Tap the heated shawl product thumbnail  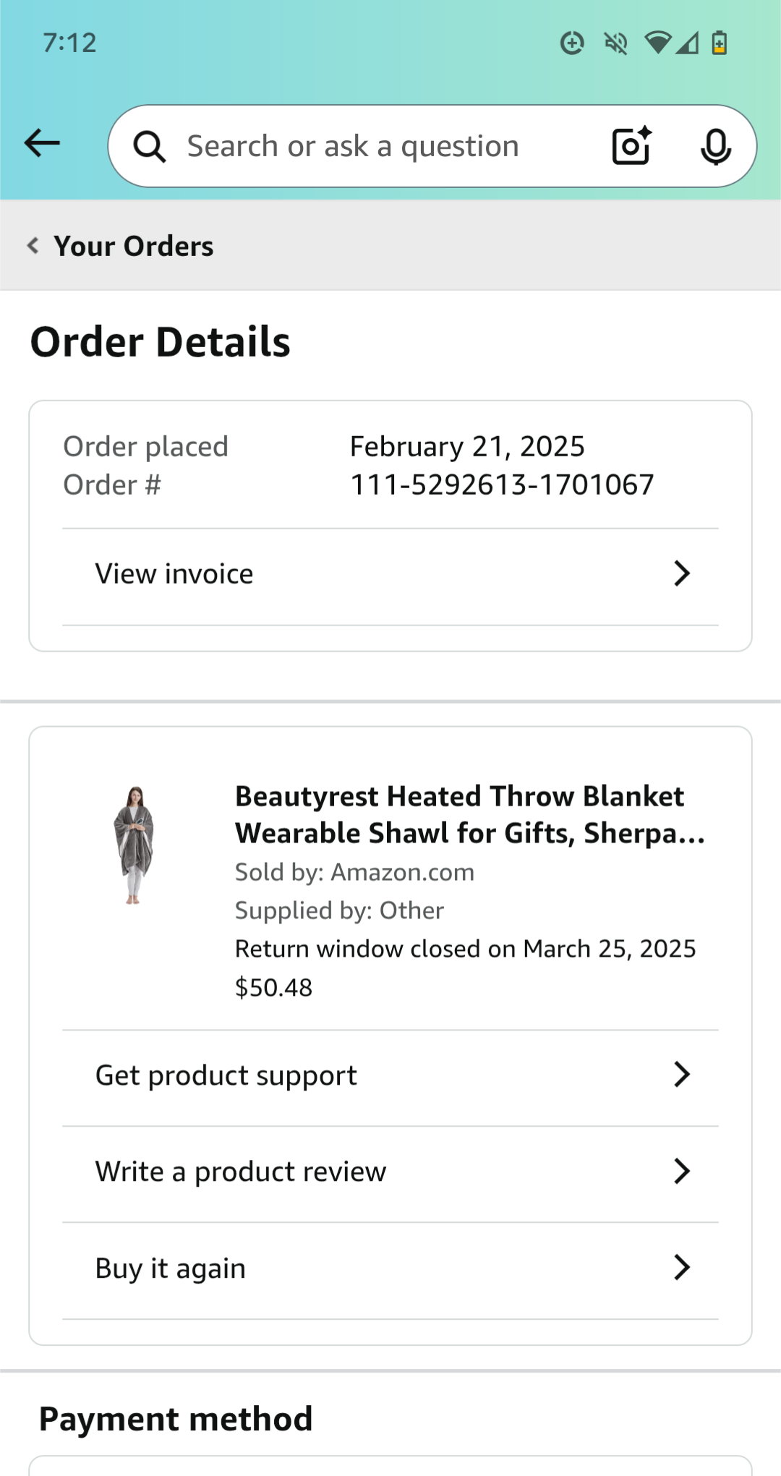coord(135,845)
